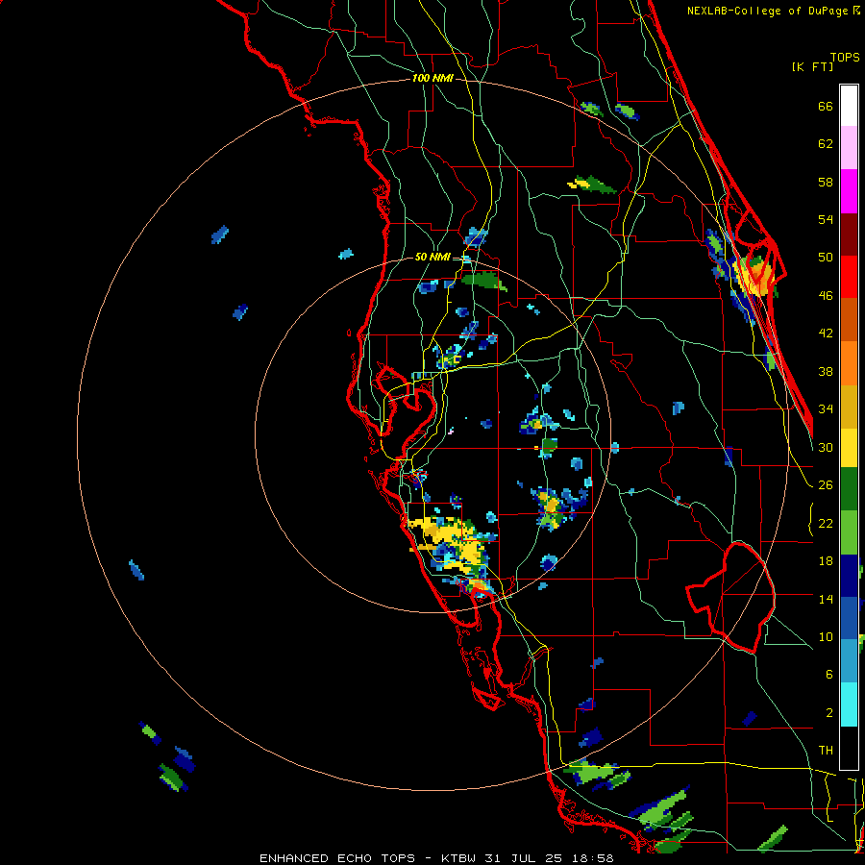Click the 54 legend value
Image resolution: width=865 pixels, height=865 pixels.
826,219
